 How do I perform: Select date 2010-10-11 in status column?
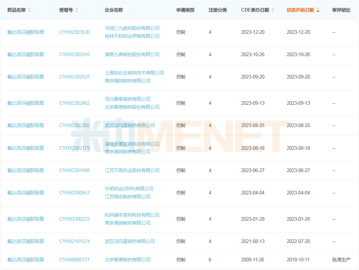[298, 260]
